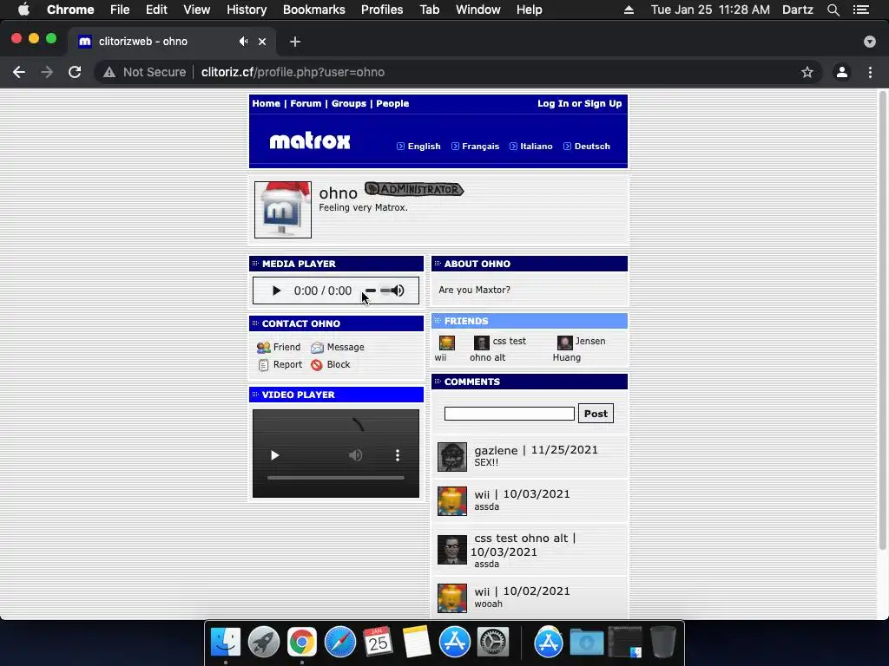Click the address bar URL
The image size is (889, 666).
coord(293,72)
